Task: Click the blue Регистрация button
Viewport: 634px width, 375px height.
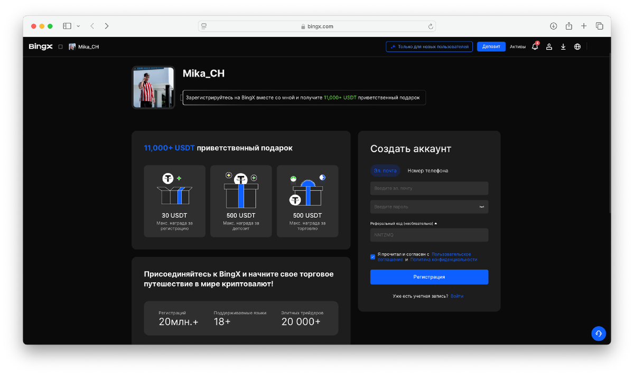Action: click(429, 277)
